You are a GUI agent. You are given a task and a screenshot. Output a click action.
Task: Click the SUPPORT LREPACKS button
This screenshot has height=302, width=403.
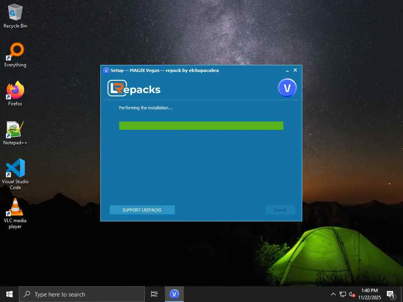tap(142, 210)
